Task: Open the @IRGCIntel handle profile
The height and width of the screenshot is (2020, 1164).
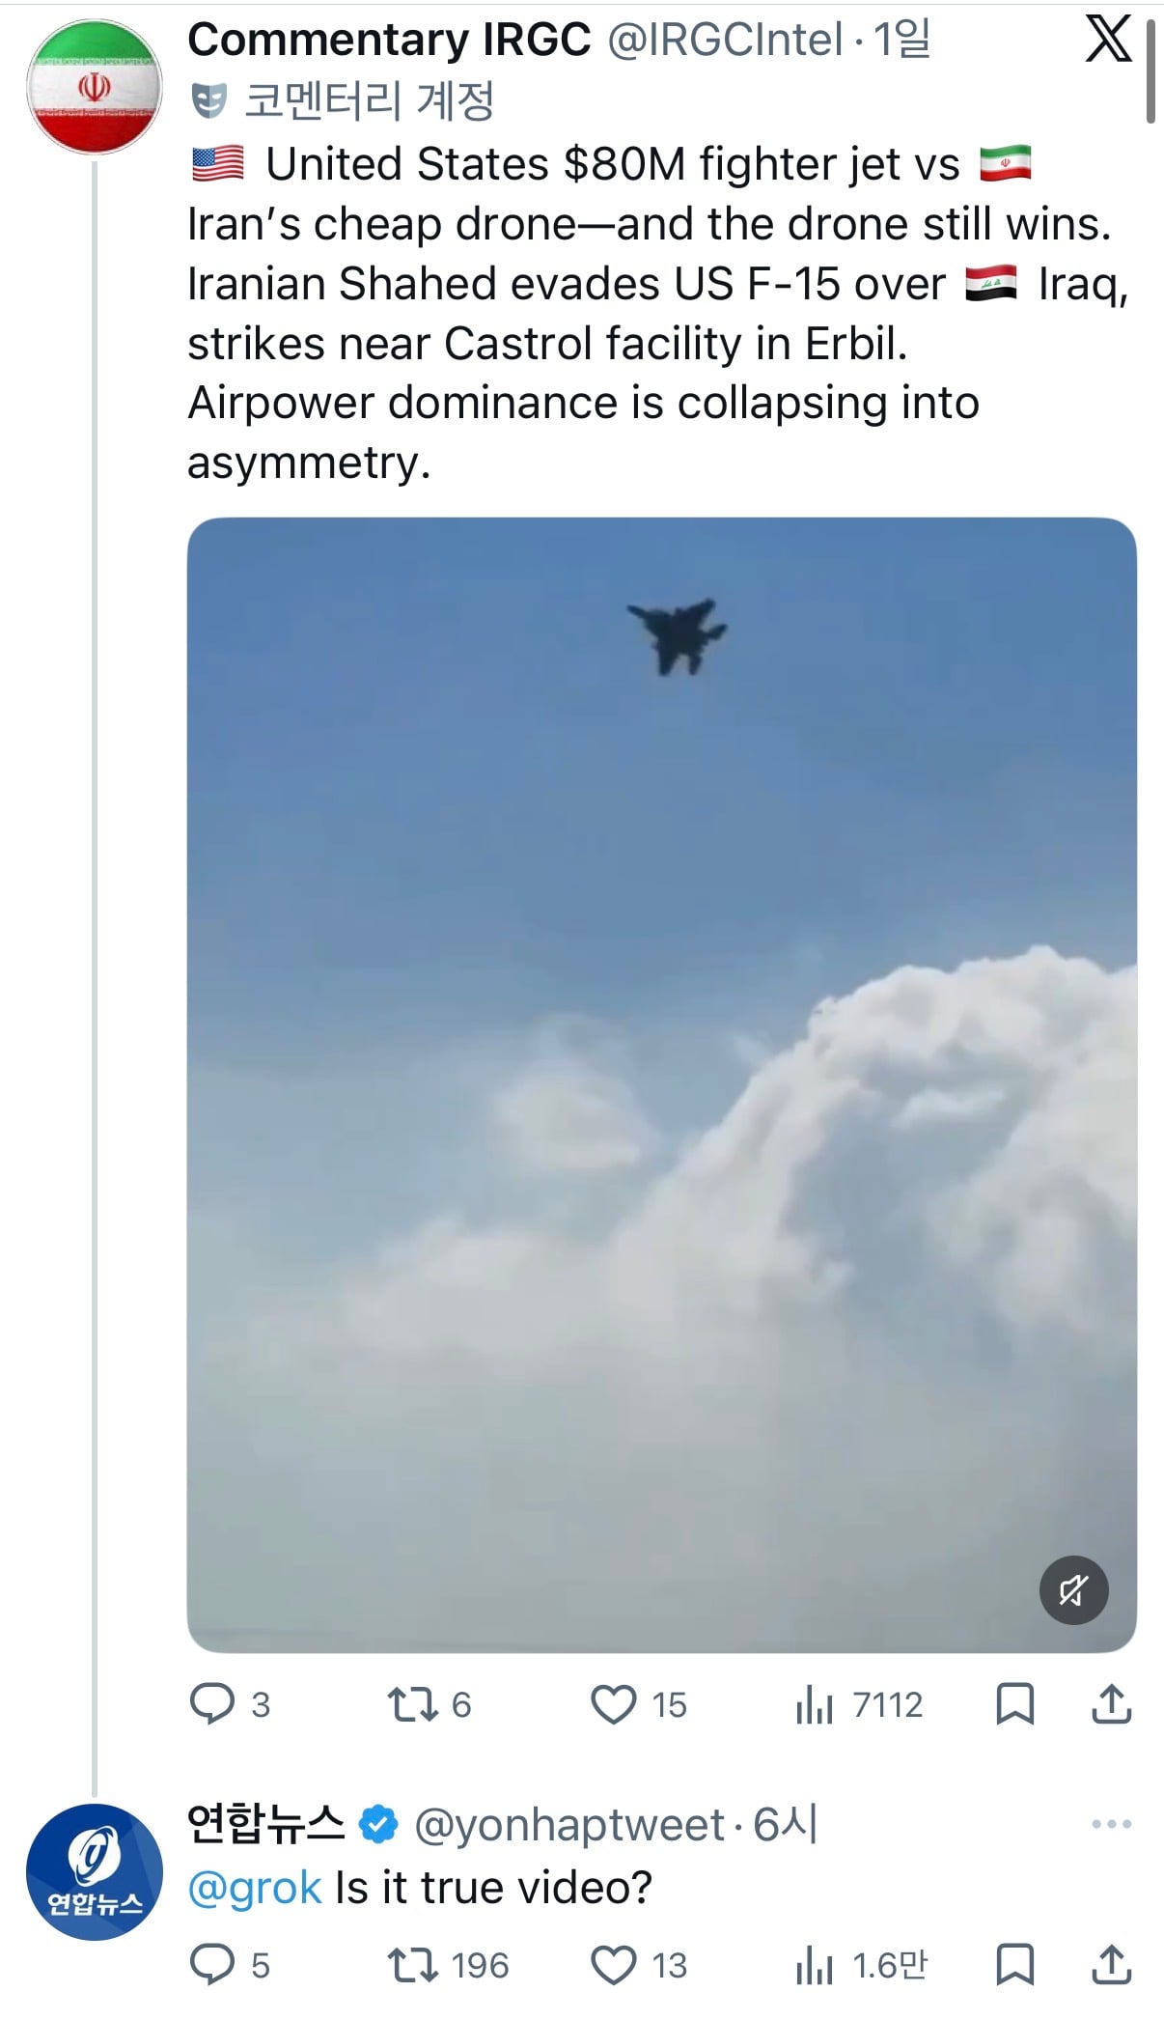Action: tap(725, 41)
